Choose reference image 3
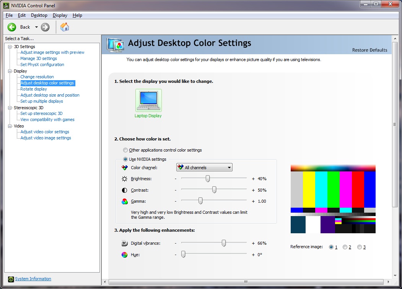The width and height of the screenshot is (402, 289). click(360, 247)
